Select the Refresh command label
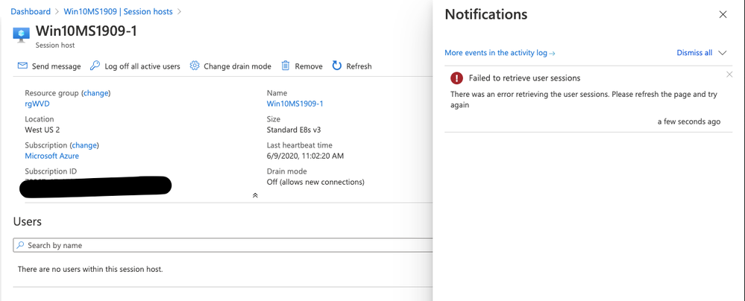The height and width of the screenshot is (301, 745). [x=359, y=66]
